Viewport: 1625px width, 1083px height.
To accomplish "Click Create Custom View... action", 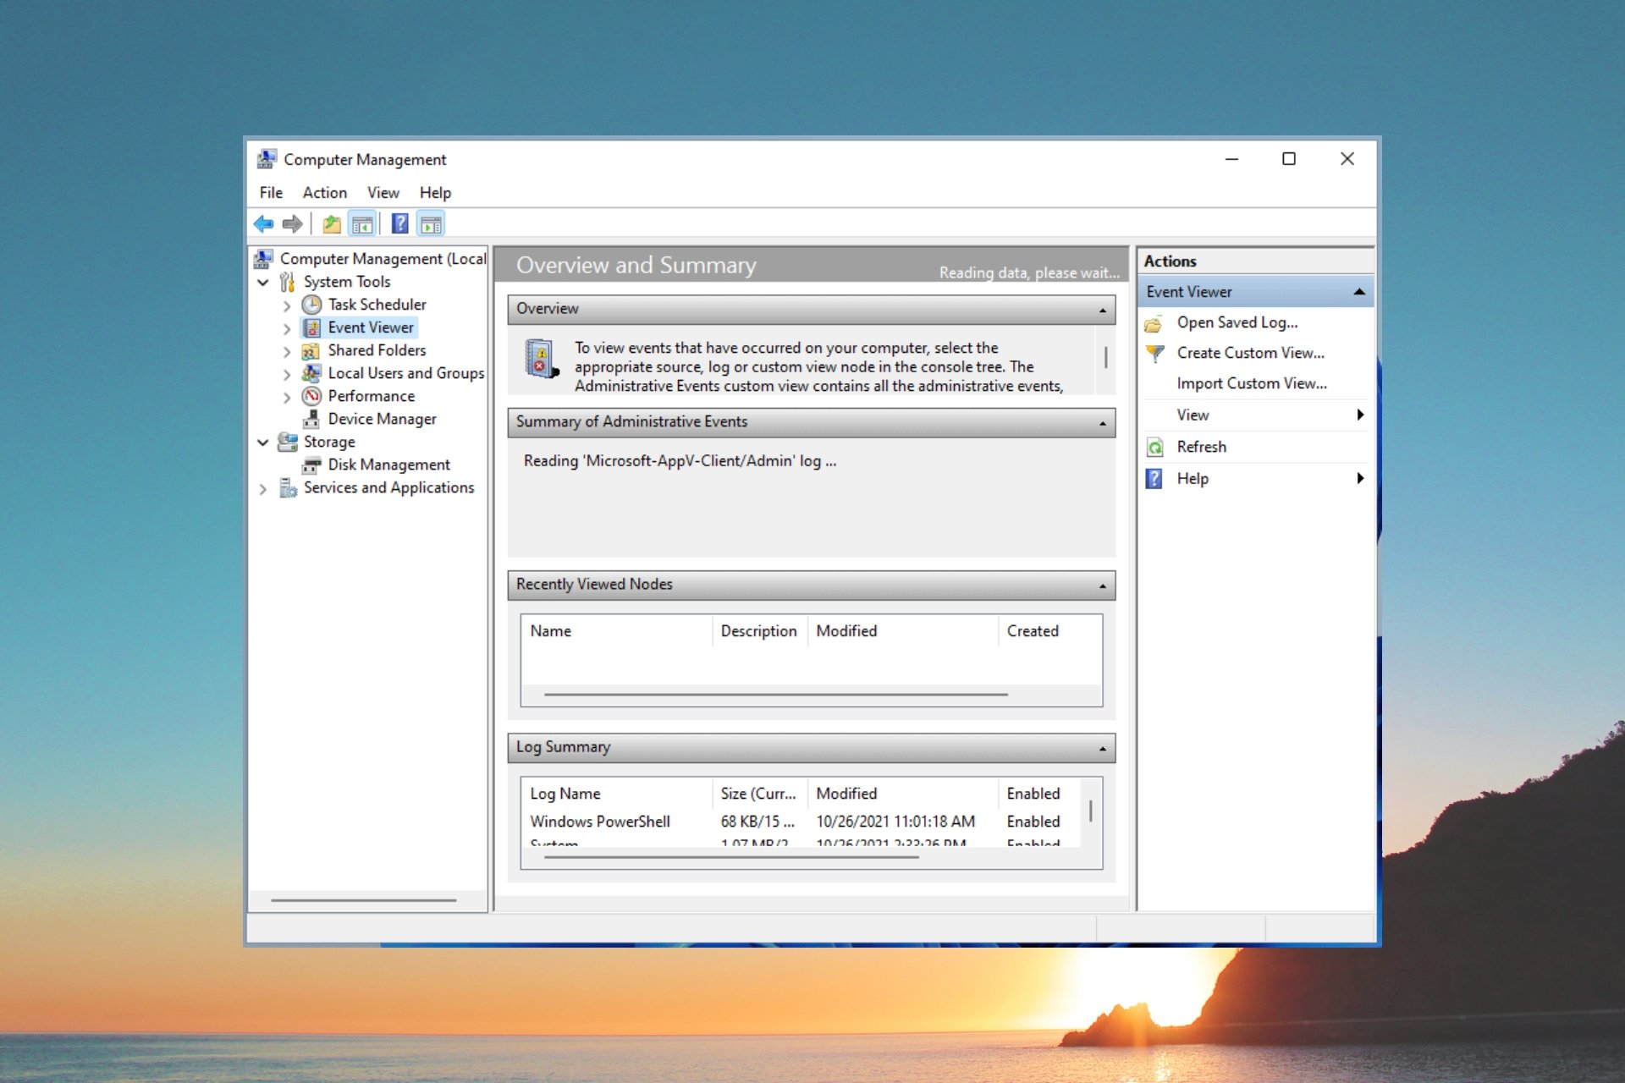I will tap(1250, 353).
